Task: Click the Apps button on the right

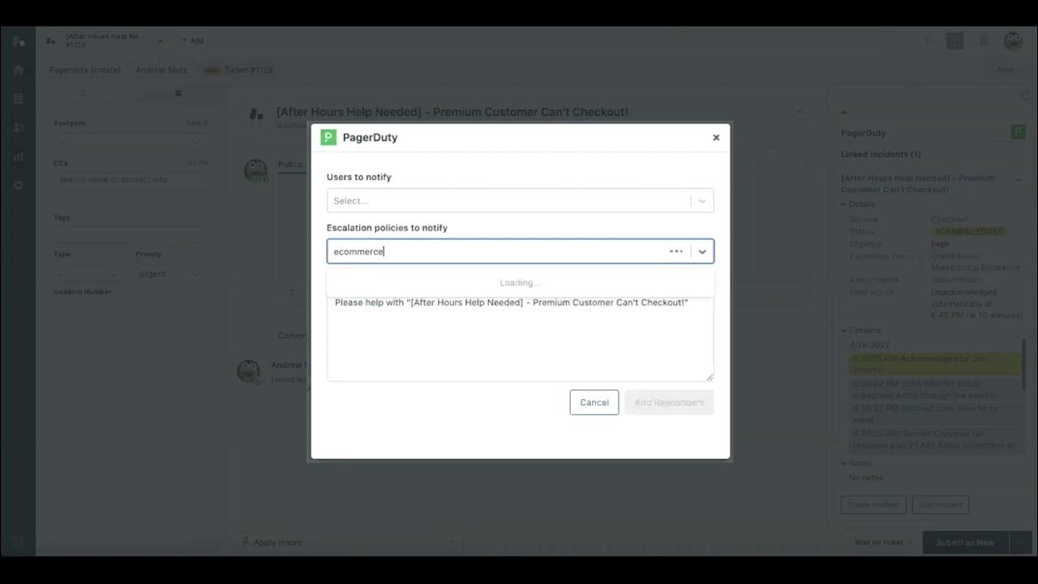Action: point(1005,70)
